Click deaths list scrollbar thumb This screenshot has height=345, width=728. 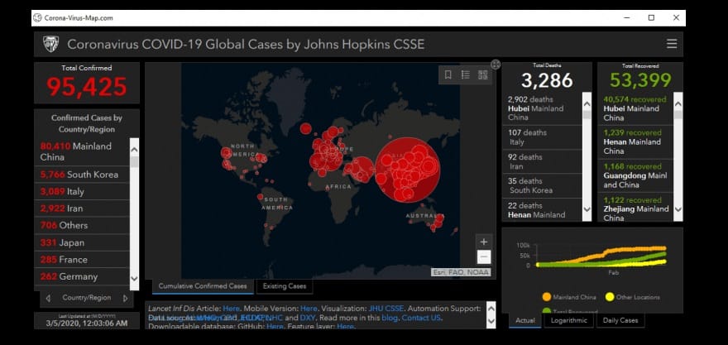[x=587, y=115]
